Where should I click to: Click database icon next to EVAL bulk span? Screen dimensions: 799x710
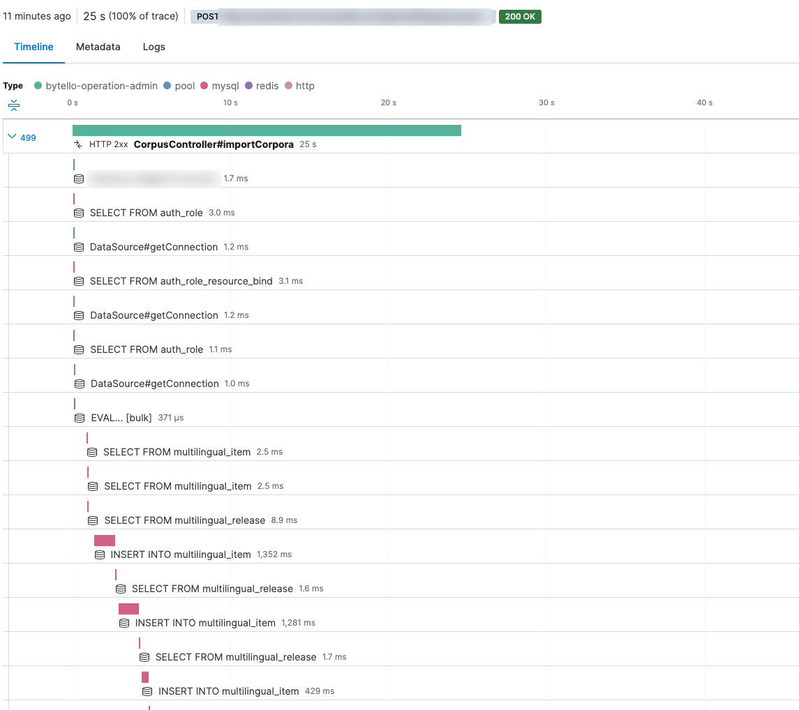click(x=80, y=418)
